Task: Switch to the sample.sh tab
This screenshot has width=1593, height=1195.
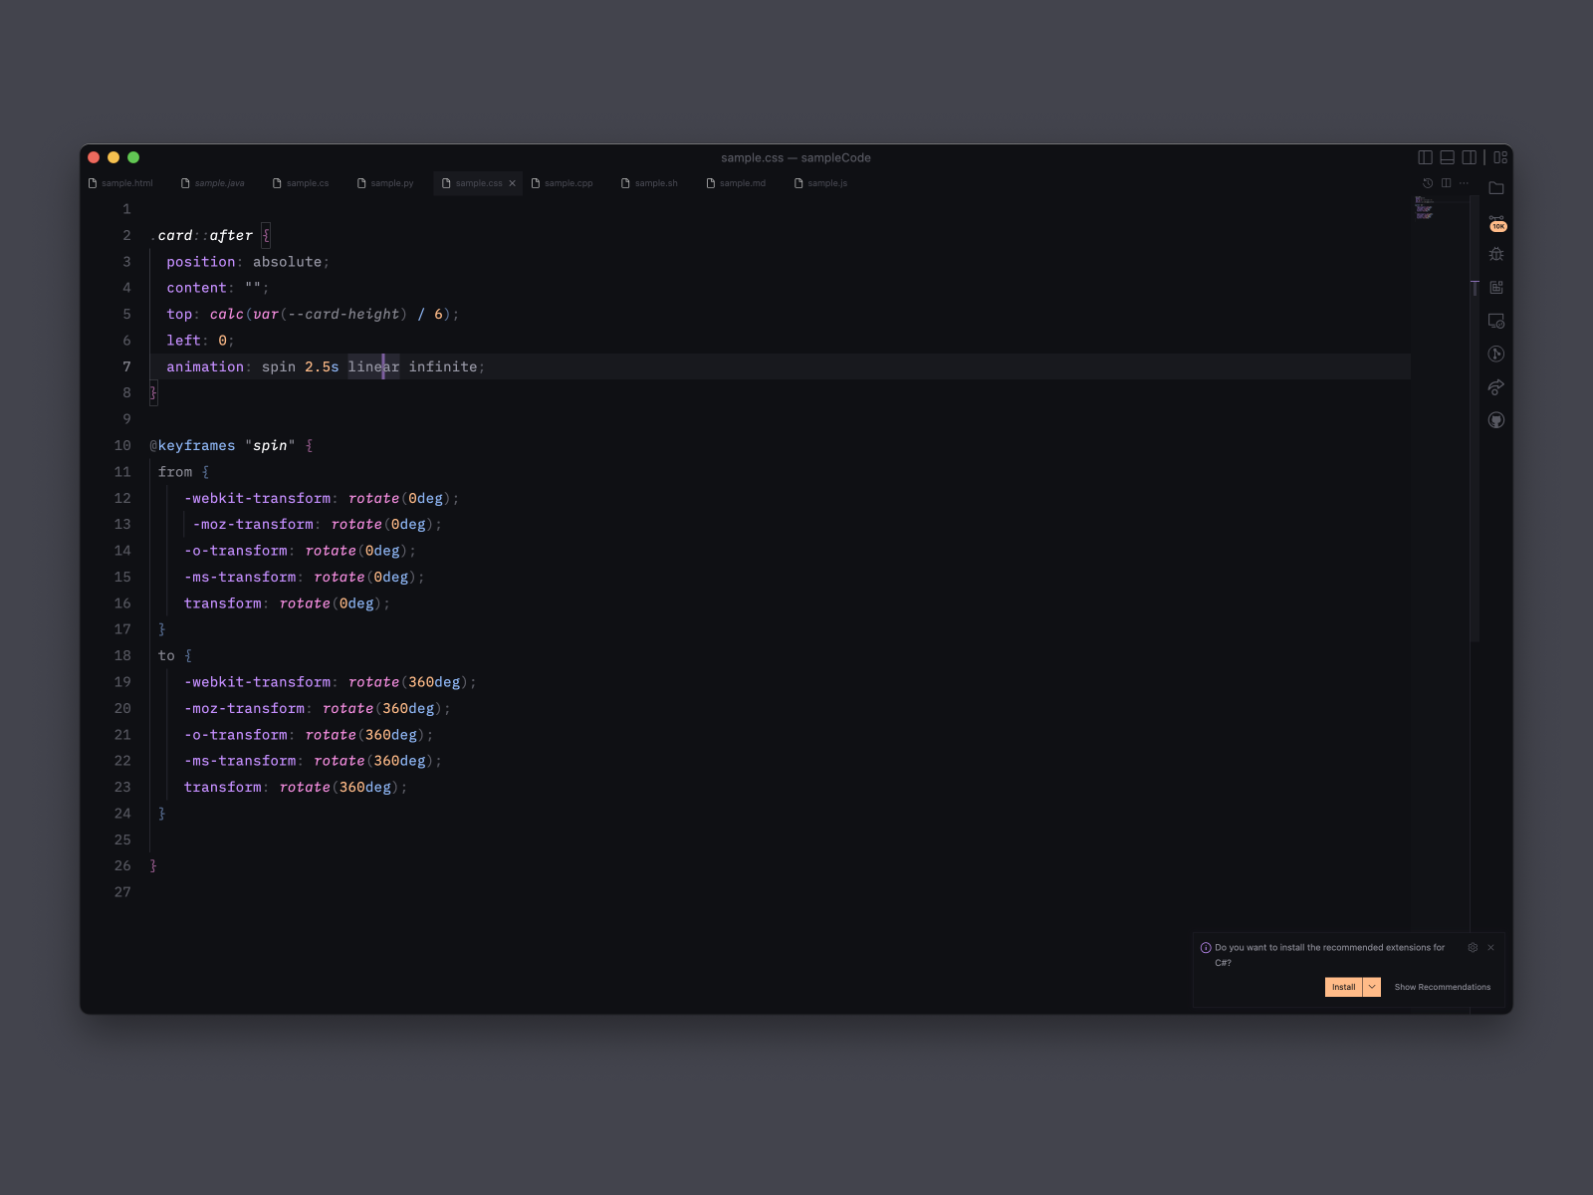Action: click(649, 183)
